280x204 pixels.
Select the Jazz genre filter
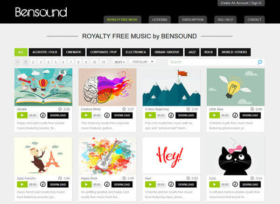[x=192, y=52]
